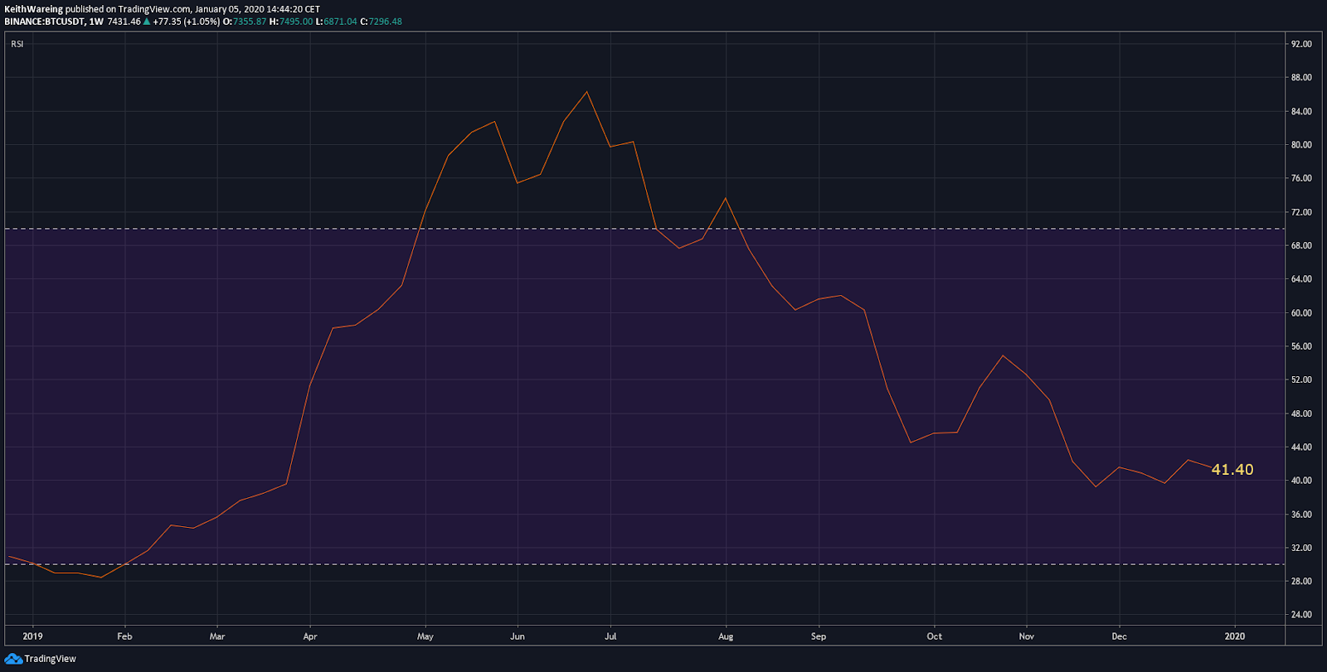Click the 88.00 price axis label
Image resolution: width=1327 pixels, height=672 pixels.
[1301, 78]
